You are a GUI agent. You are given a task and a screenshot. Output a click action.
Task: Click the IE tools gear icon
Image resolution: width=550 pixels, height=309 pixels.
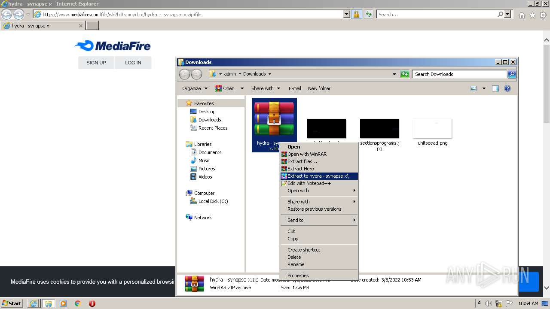pyautogui.click(x=543, y=15)
